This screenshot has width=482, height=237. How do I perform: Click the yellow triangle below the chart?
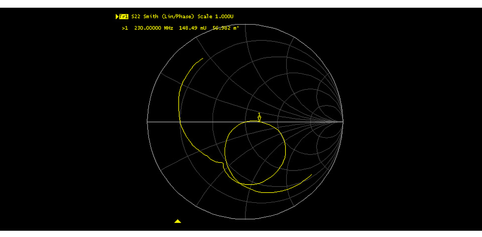(x=177, y=221)
